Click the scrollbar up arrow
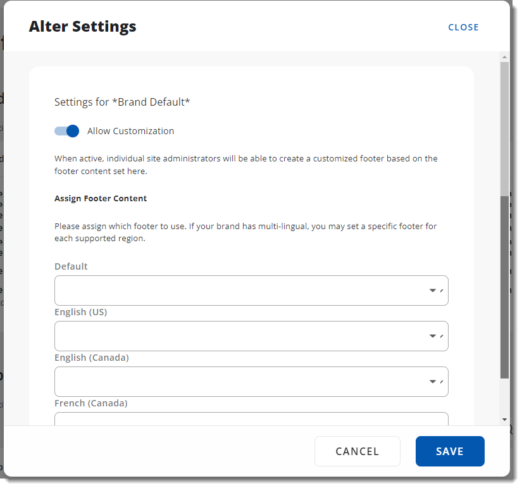This screenshot has width=522, height=488. (504, 58)
